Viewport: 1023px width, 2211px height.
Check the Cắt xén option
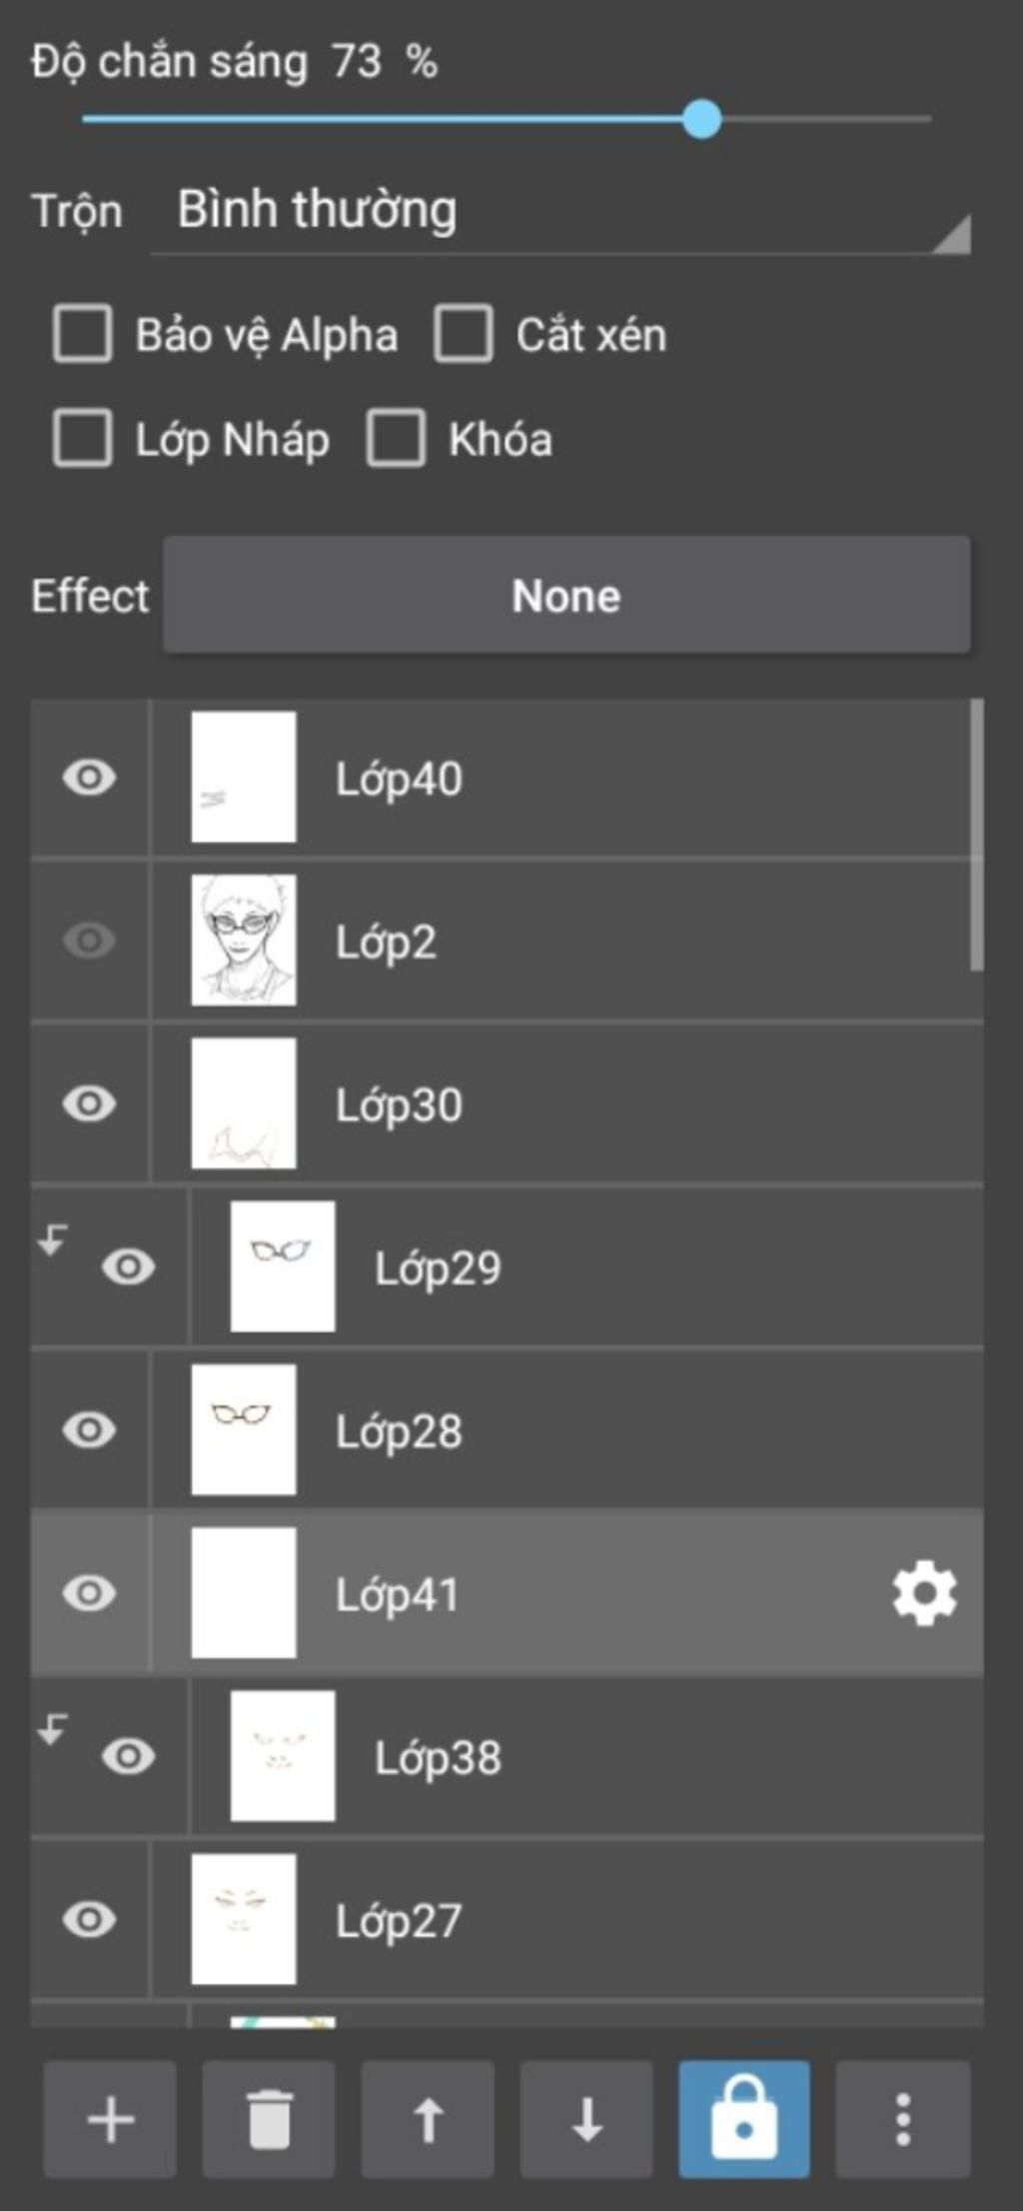(464, 333)
